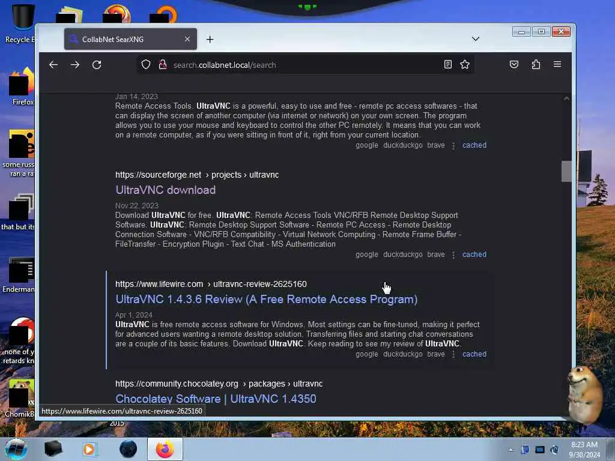Screen dimensions: 615x461
Task: Select the ChomikBox desktop icon
Action: point(20,398)
